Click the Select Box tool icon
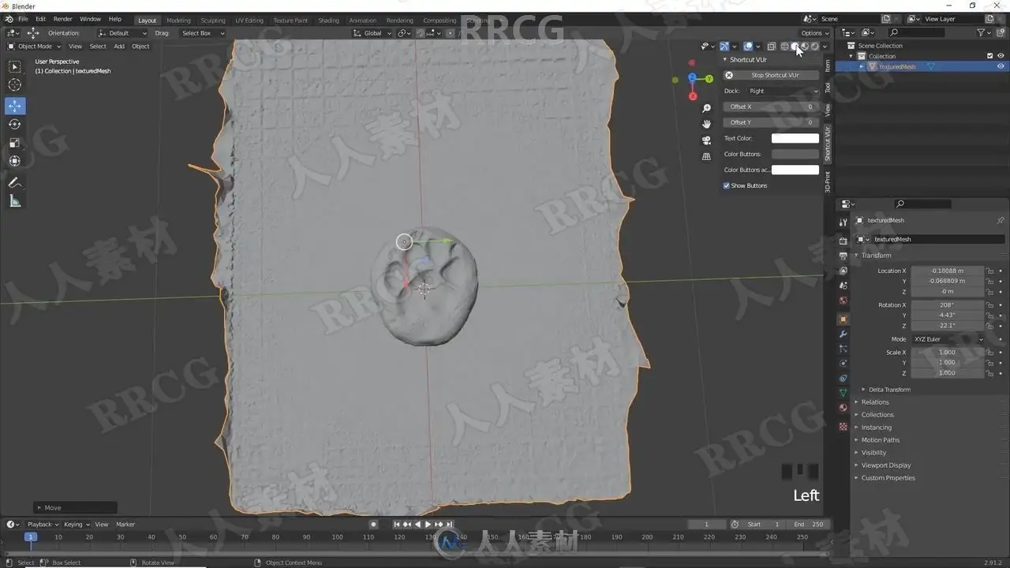1010x568 pixels. coord(15,67)
